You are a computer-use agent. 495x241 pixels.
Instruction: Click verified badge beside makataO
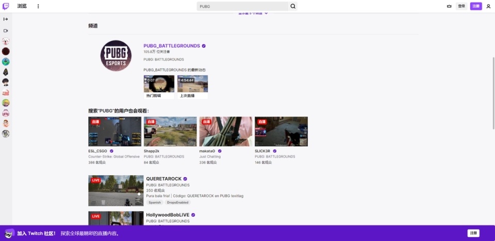coord(220,151)
